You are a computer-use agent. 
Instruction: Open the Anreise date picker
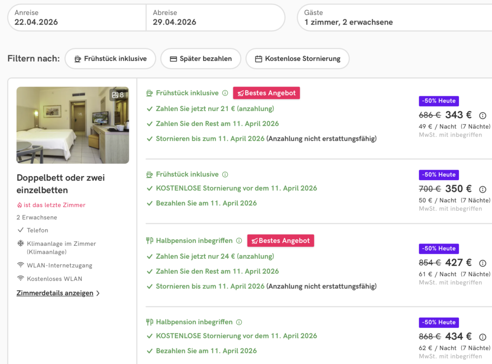tap(77, 18)
